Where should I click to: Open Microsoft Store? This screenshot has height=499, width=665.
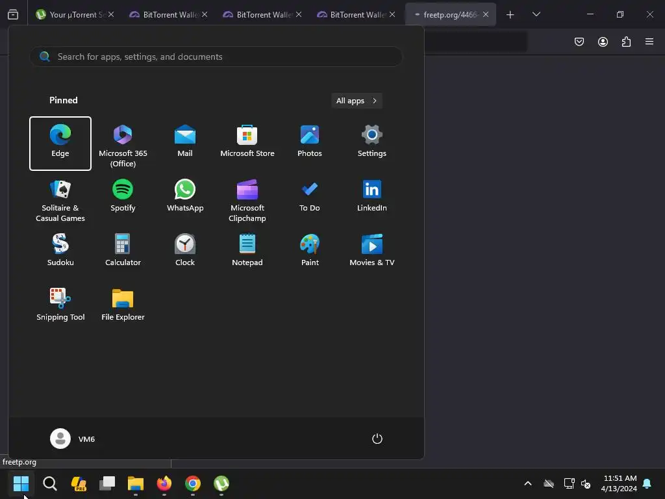click(x=247, y=141)
